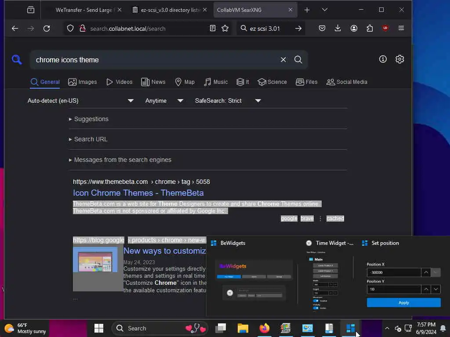
Task: Click the google engine link under ThemeBeta
Action: 289,219
